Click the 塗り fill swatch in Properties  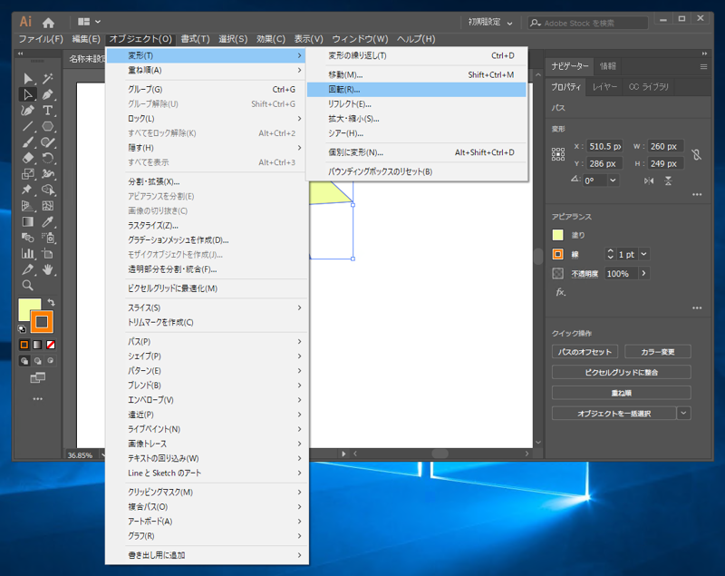point(558,235)
